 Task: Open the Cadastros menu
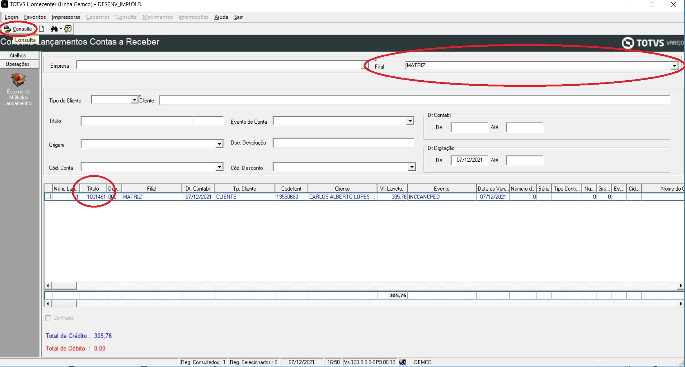(98, 17)
